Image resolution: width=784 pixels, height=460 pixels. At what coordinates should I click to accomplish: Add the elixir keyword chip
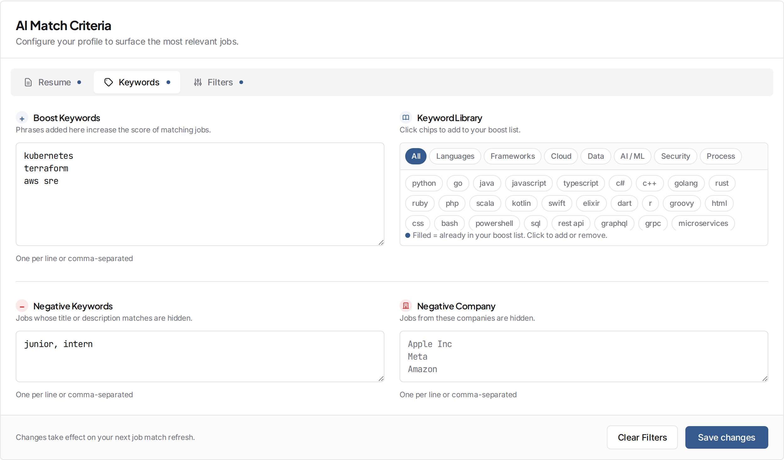[x=591, y=203]
